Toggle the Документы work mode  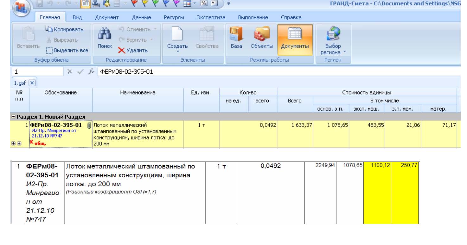click(295, 39)
